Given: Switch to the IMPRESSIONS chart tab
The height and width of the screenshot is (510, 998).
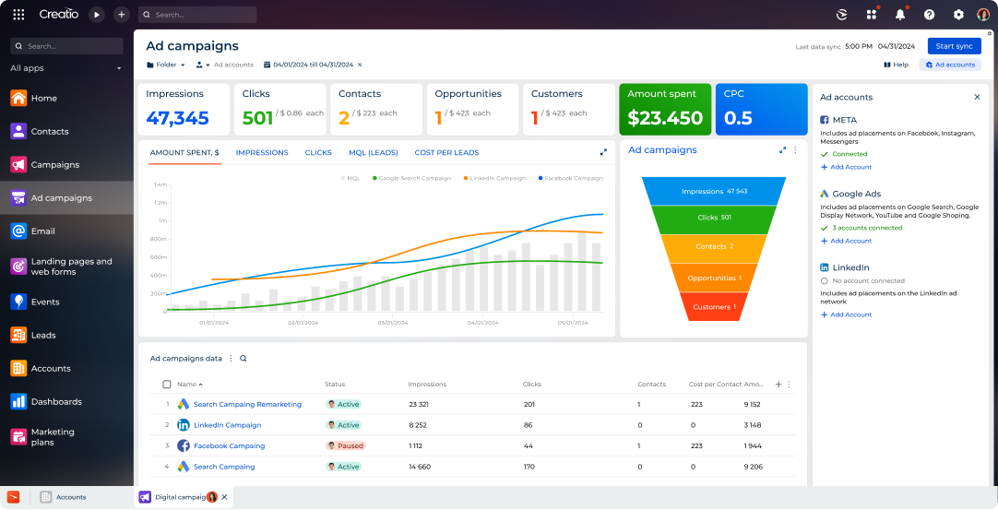Looking at the screenshot, I should point(262,153).
